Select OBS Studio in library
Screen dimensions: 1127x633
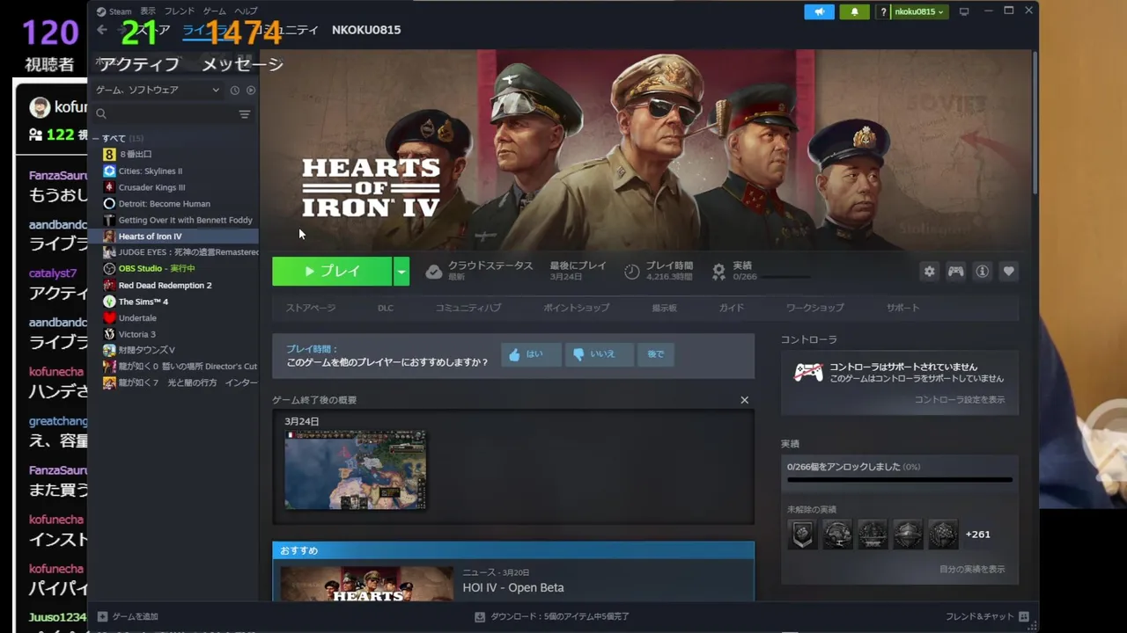[x=174, y=268]
